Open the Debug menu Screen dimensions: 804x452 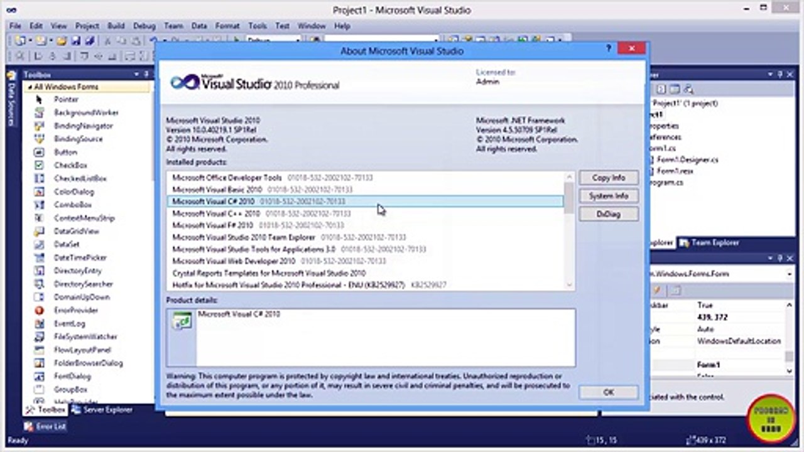144,26
